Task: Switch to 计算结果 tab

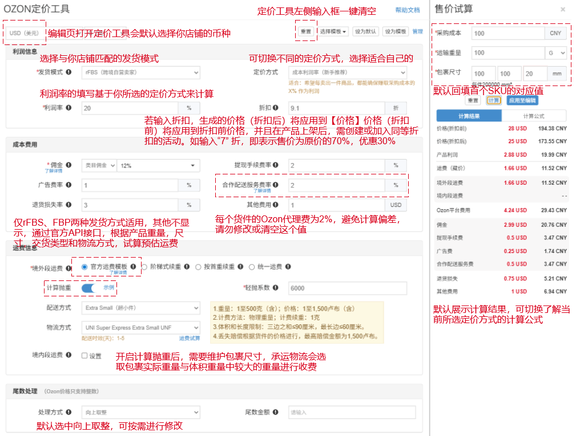Action: [469, 116]
